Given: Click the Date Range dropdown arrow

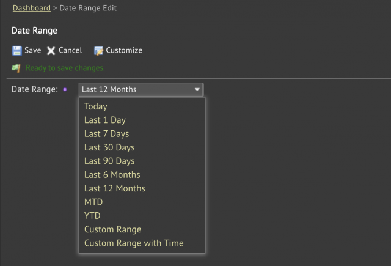Looking at the screenshot, I should 197,89.
